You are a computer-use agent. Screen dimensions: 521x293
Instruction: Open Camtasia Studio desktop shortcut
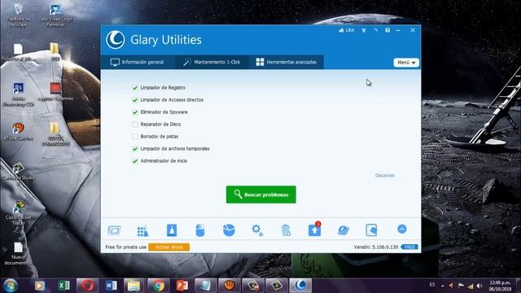point(19,172)
